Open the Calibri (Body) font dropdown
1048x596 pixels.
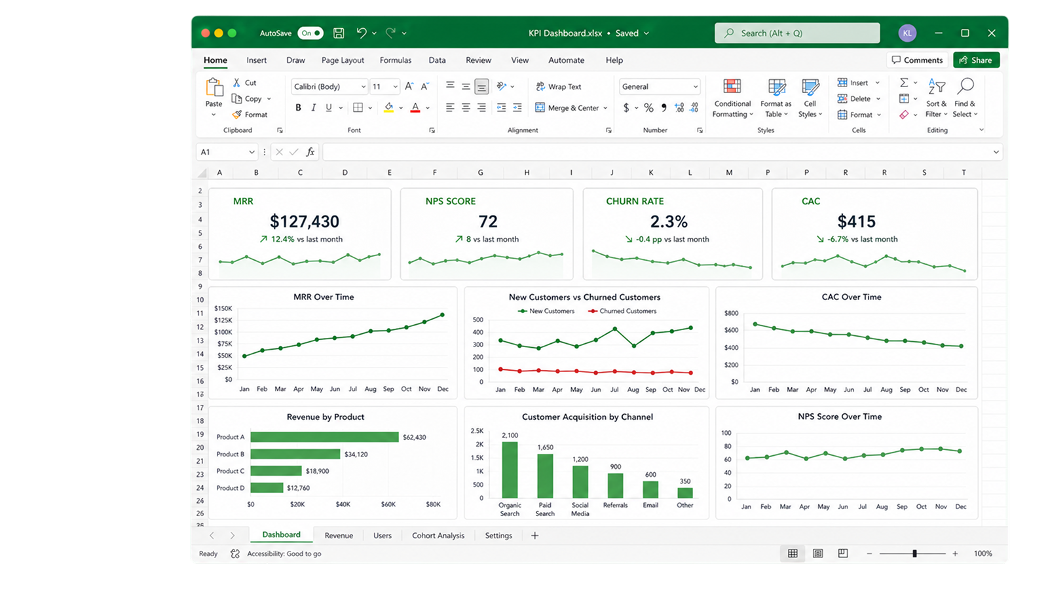point(329,86)
